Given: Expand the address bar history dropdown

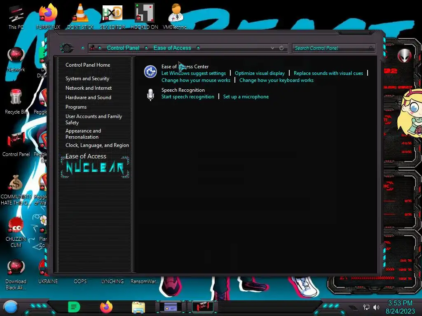Looking at the screenshot, I should [x=273, y=48].
